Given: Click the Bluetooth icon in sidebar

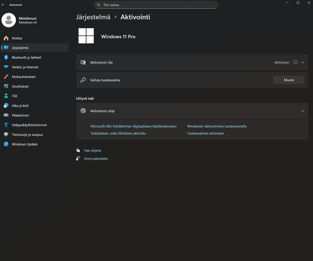Looking at the screenshot, I should [6, 57].
